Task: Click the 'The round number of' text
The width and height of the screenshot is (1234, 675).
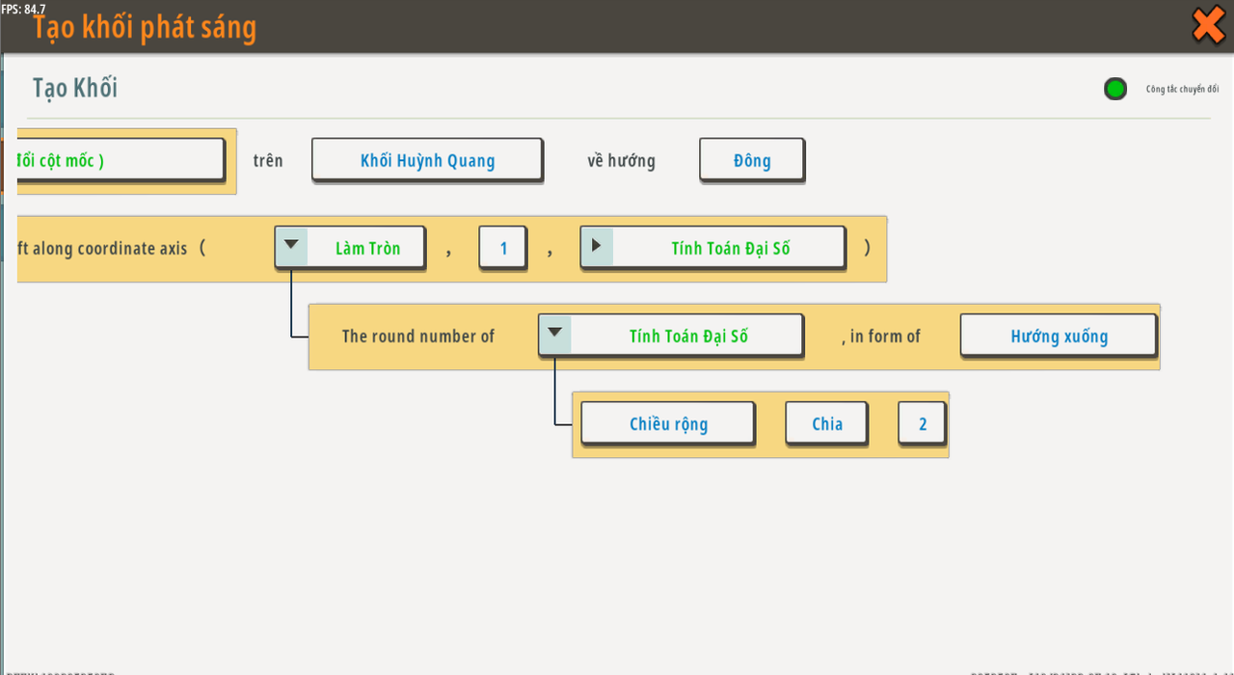Action: pos(417,337)
